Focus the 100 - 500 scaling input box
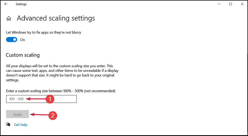Screen dimensions: 248x136 41,99
